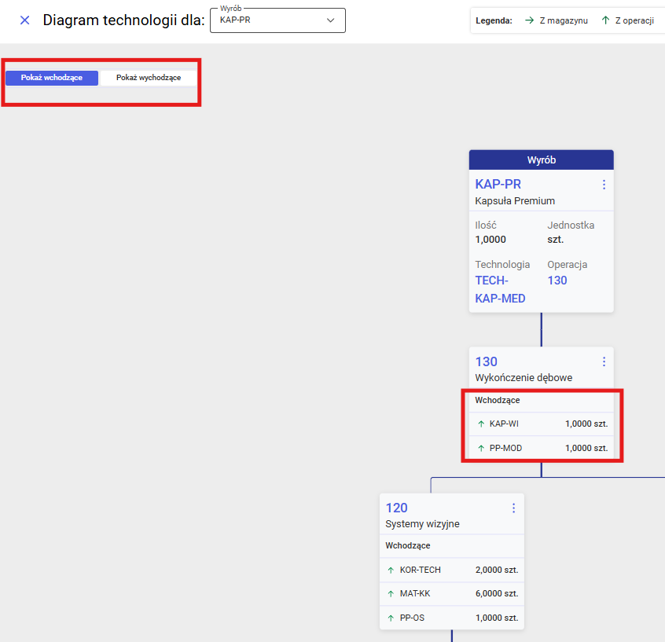Click the Z magazynu legend entry

(557, 20)
